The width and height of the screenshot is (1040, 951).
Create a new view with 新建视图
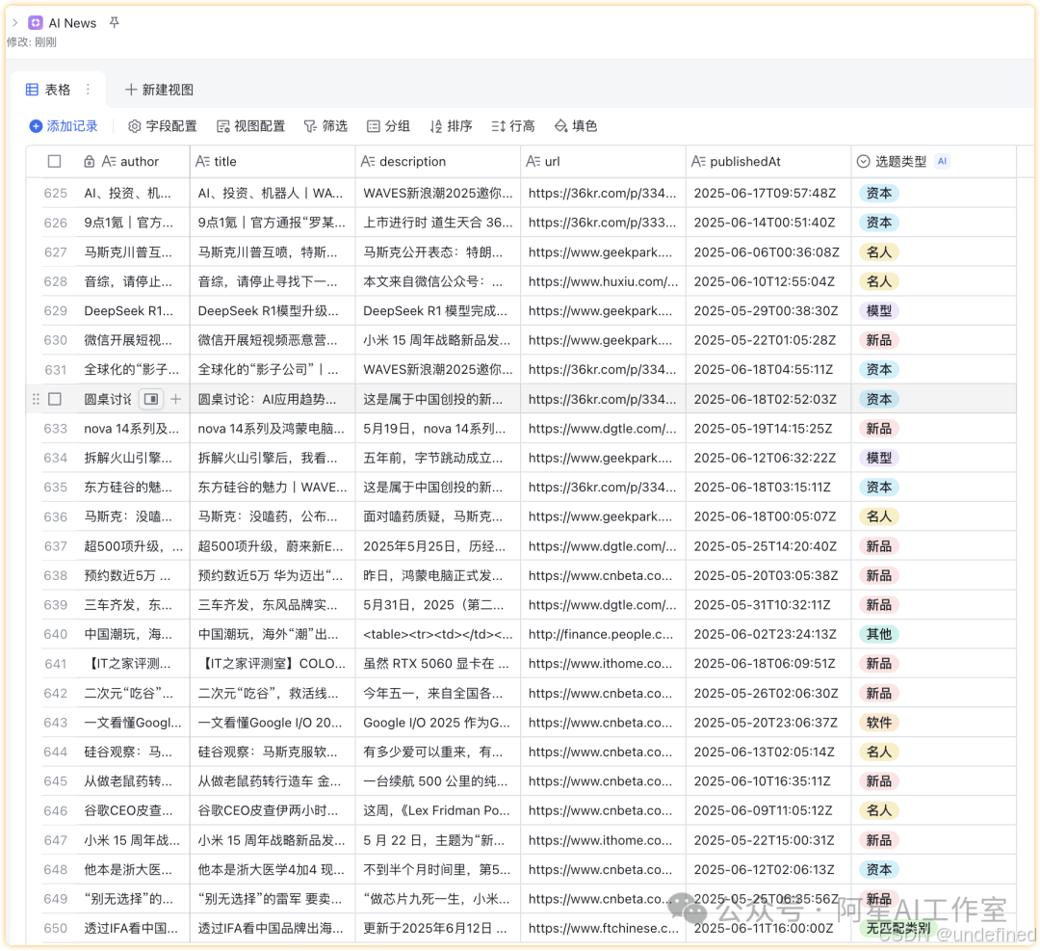(159, 90)
